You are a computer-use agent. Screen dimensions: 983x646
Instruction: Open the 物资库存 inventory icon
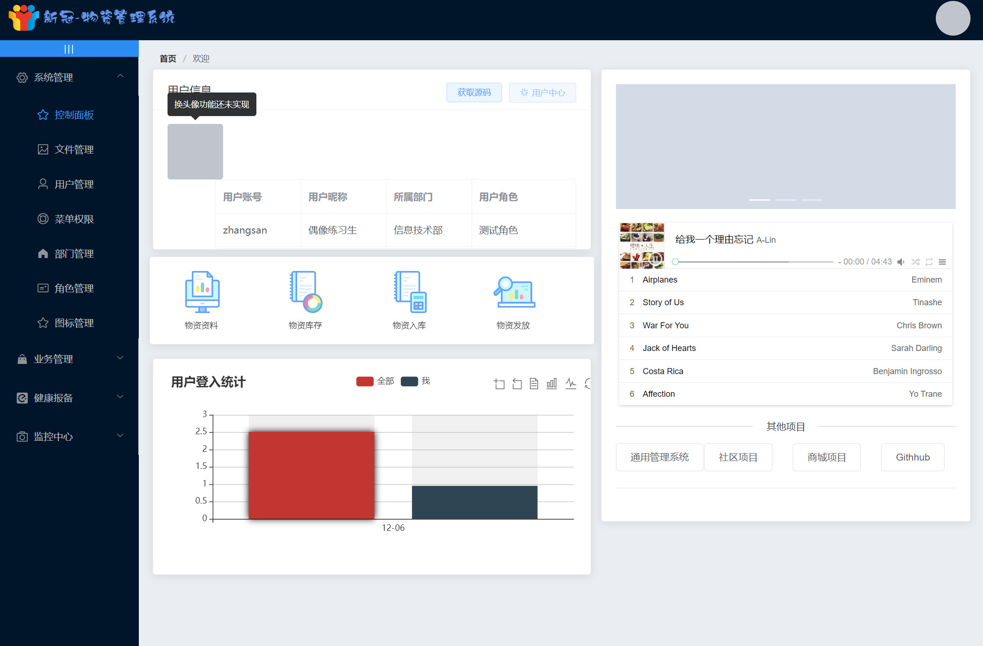pyautogui.click(x=305, y=292)
